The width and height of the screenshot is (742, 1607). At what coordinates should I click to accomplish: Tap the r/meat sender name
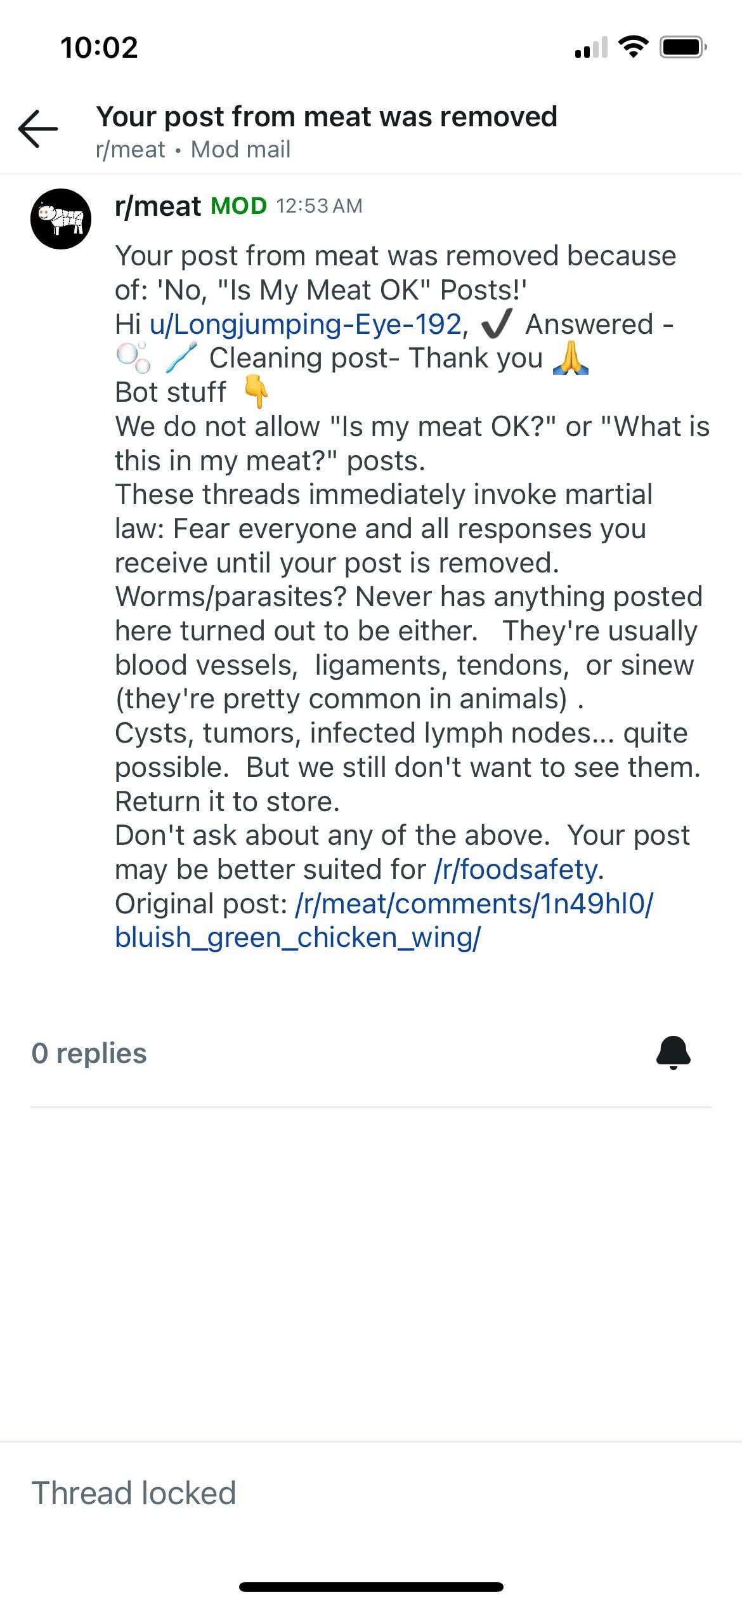[x=158, y=206]
